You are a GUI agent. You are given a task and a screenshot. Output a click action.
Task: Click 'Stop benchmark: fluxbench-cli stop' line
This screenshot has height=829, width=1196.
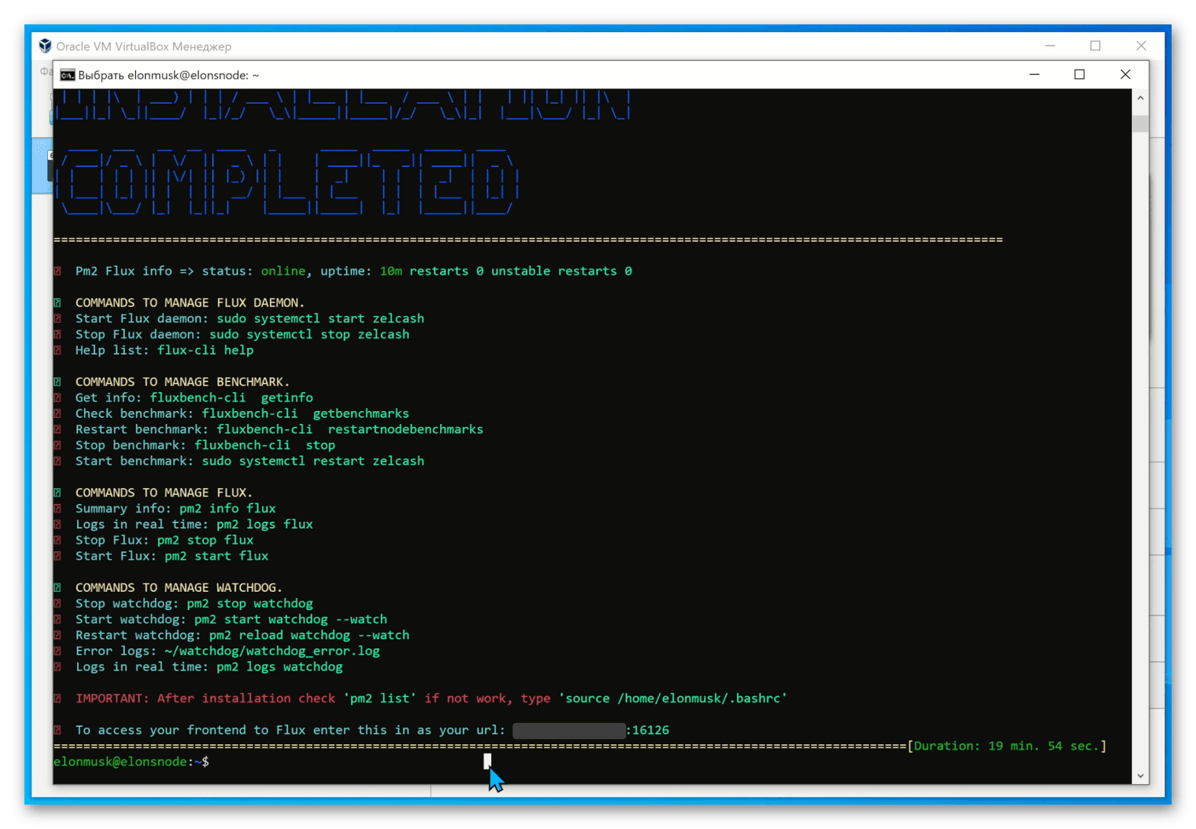pos(205,445)
